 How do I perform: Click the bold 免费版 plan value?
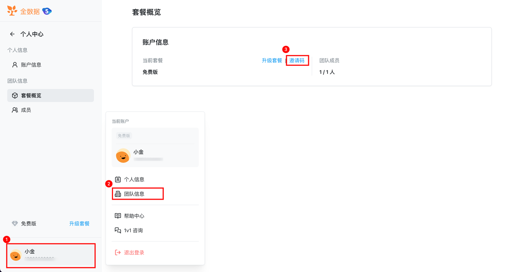(150, 72)
